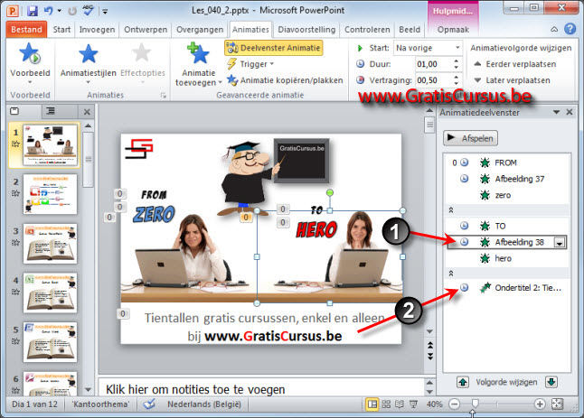
Task: Play the animation Voorbeeld star icon
Action: 30,53
